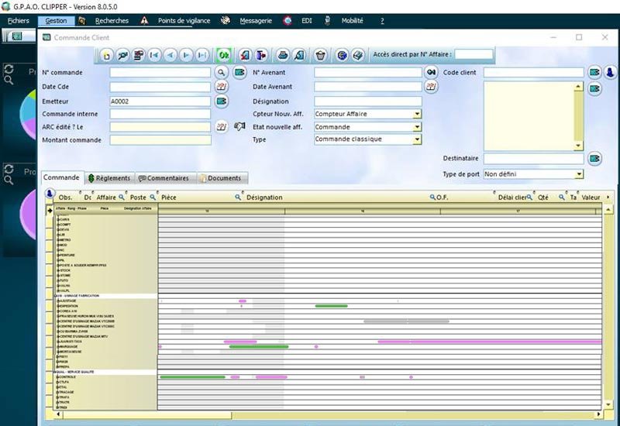Viewport: 620px width, 426px height.
Task: Open the Messagerie menu
Action: coord(256,21)
